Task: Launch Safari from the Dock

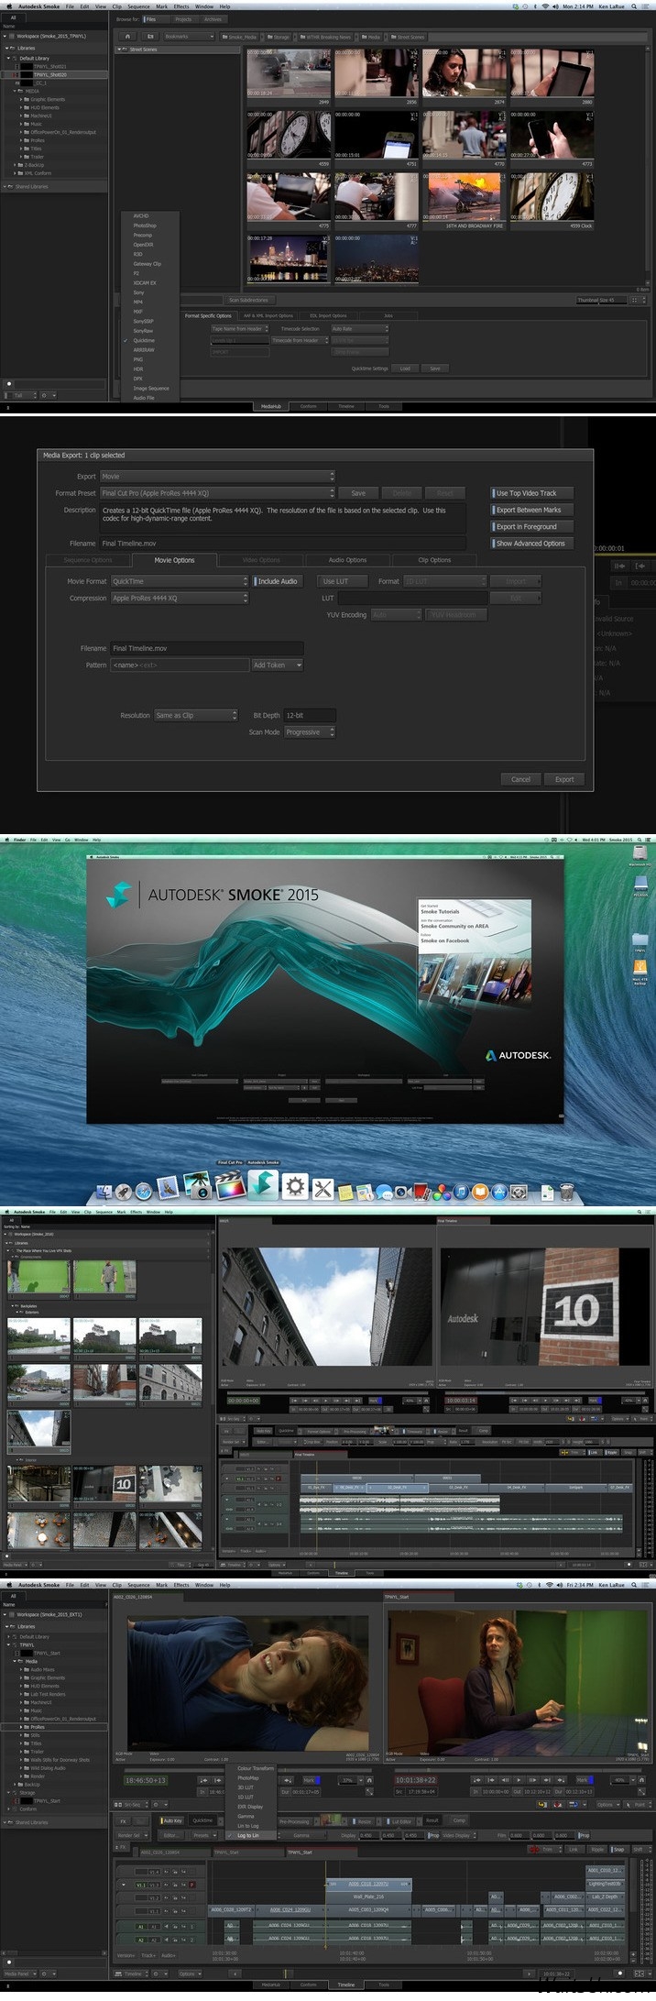Action: [144, 1191]
